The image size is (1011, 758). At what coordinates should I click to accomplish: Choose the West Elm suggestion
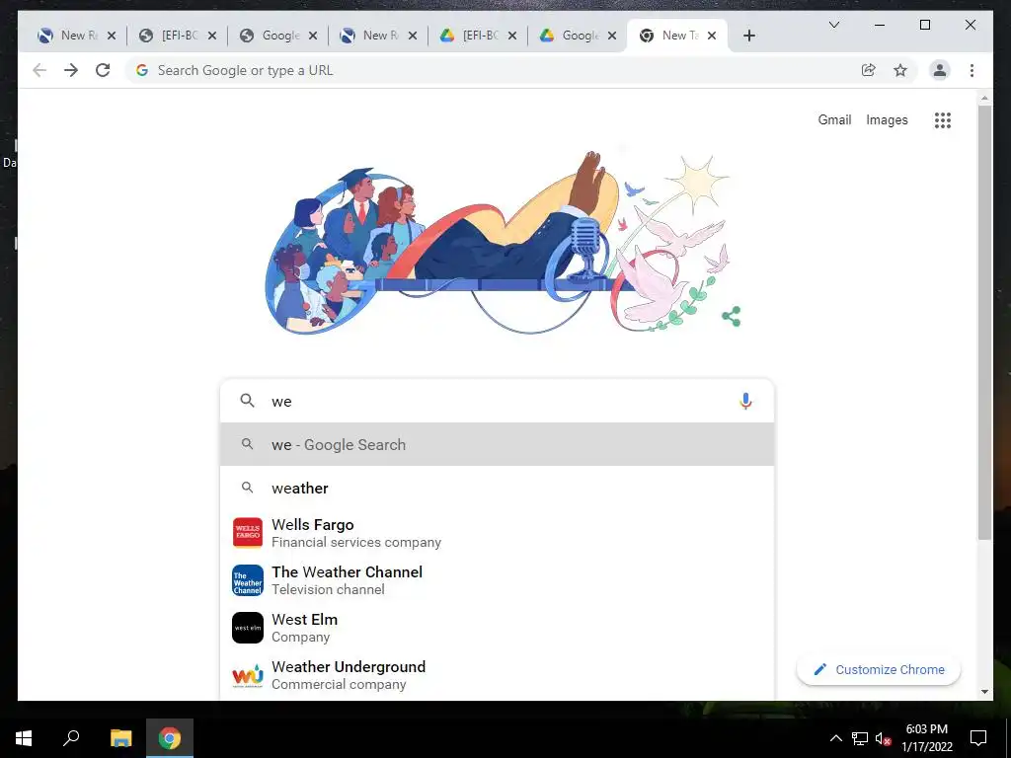pos(497,628)
